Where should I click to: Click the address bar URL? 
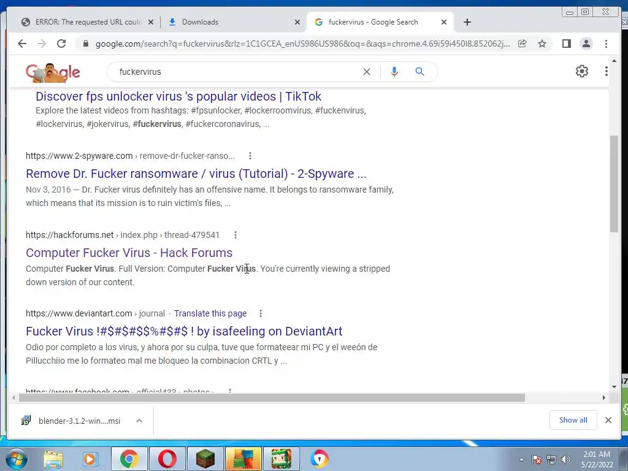coord(303,44)
